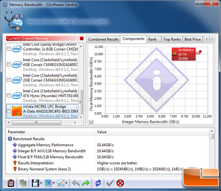This screenshot has width=221, height=191.
Task: Close the Memory Bandwidth window
Action: (x=211, y=3)
